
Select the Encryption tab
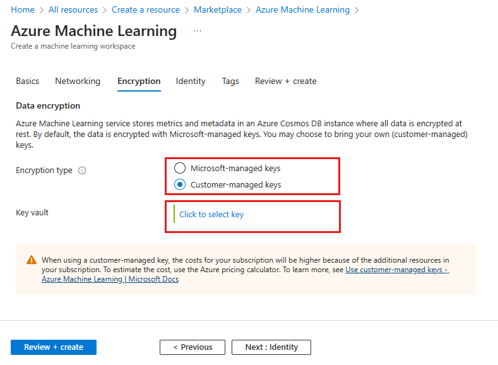pos(139,81)
